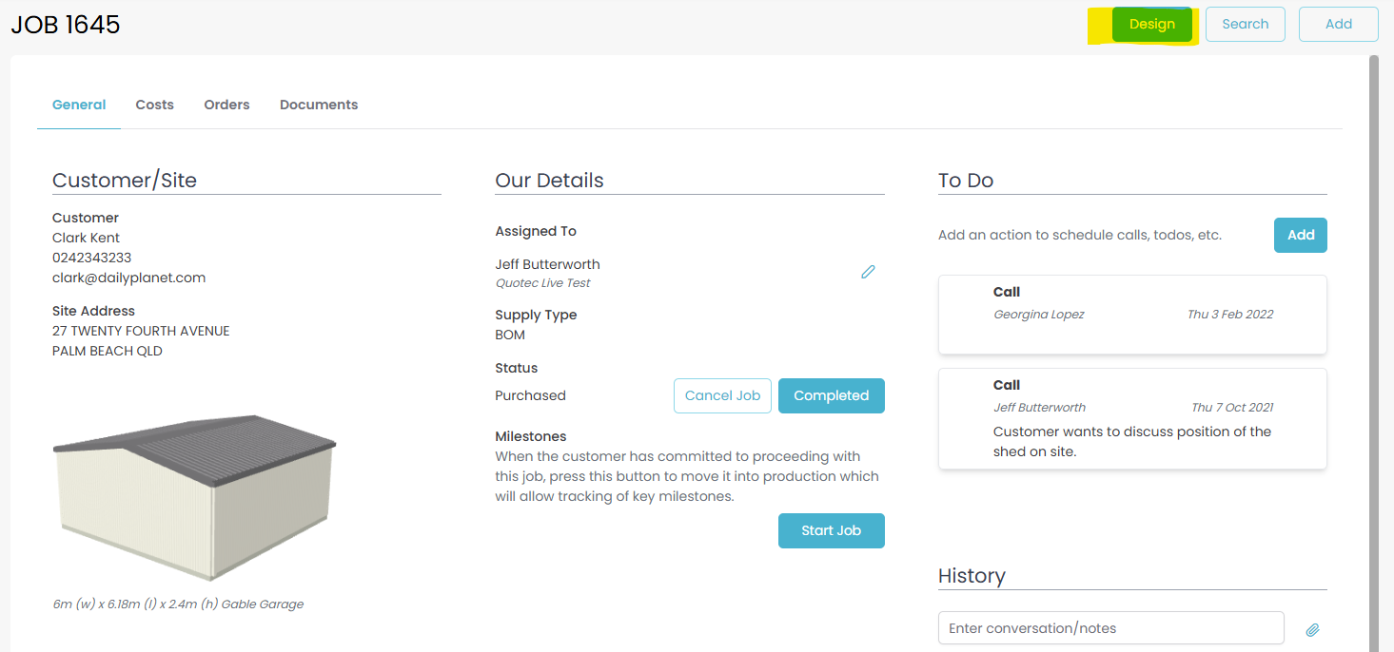
Task: Click the Cancel Job button
Action: coord(722,395)
